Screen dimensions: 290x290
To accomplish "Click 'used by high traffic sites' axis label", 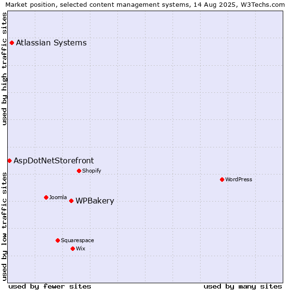I will click(x=4, y=69).
